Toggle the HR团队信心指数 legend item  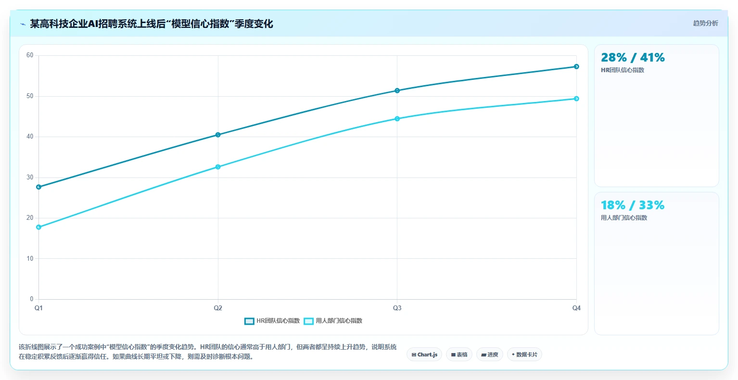[272, 321]
